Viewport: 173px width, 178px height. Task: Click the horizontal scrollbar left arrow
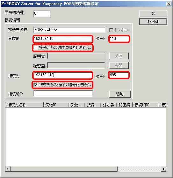[8, 169]
